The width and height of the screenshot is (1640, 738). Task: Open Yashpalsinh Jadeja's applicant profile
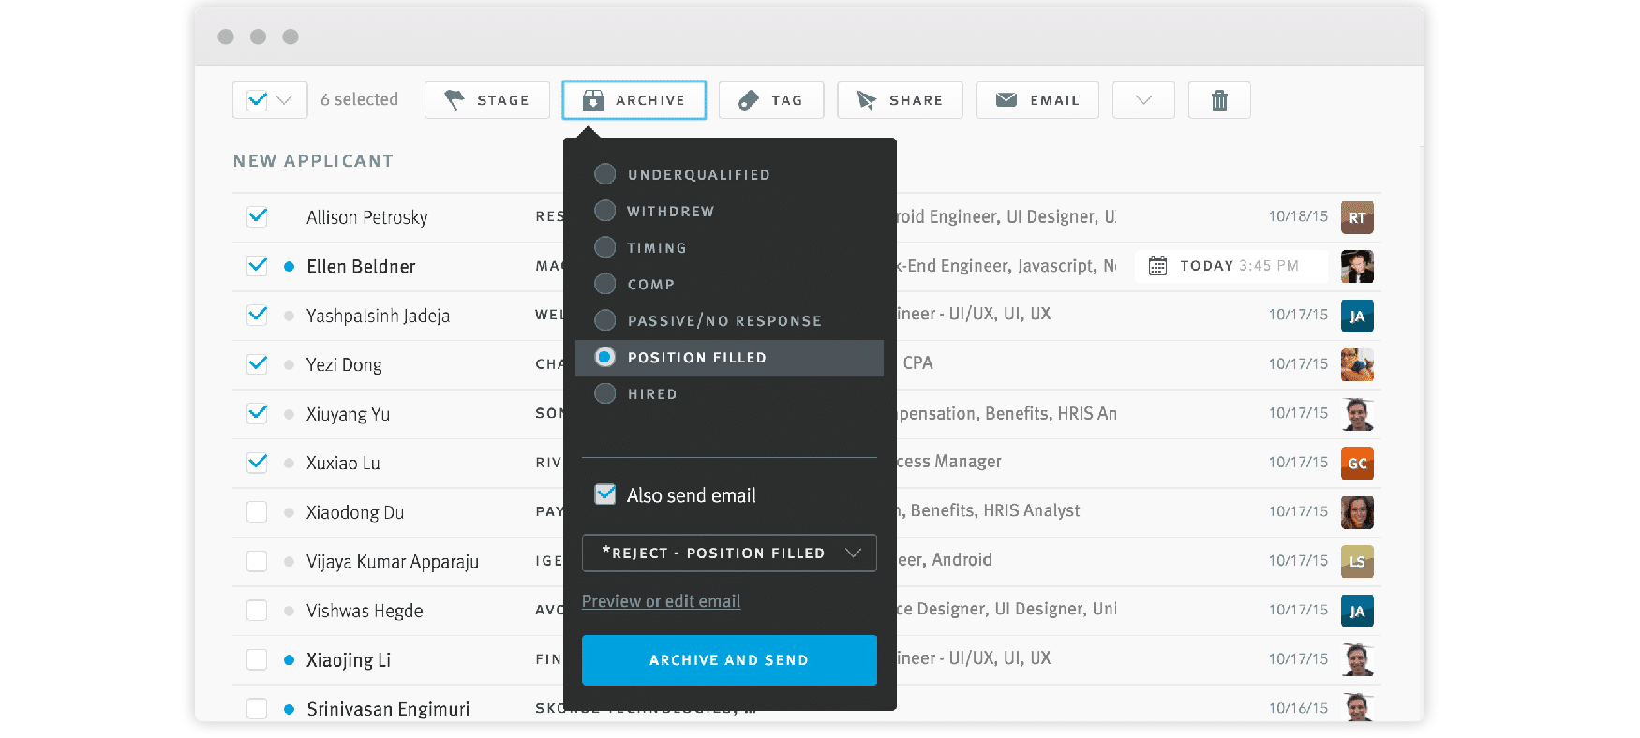(378, 316)
